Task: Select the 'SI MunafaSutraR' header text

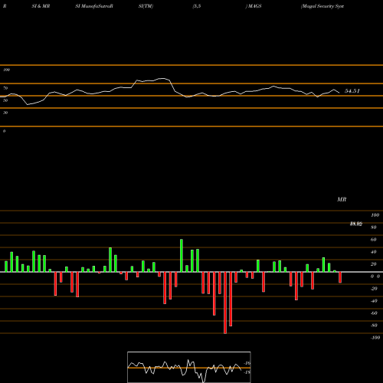Action: tap(94, 6)
